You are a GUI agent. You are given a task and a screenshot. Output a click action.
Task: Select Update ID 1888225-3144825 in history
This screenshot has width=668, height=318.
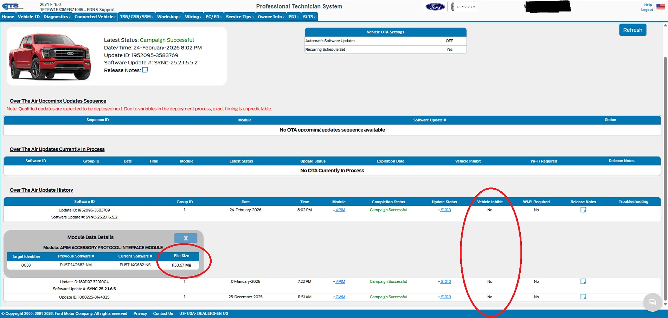(x=84, y=297)
